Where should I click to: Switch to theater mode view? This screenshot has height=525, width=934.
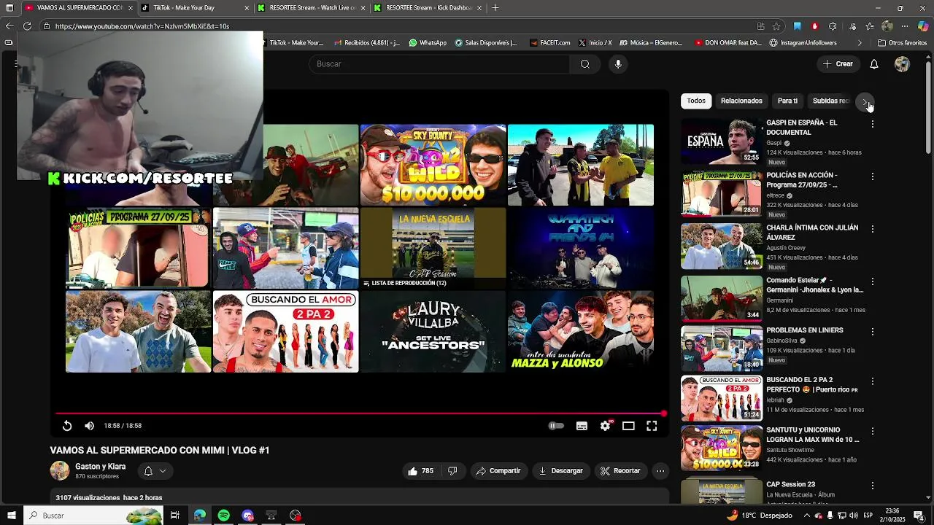coord(628,426)
